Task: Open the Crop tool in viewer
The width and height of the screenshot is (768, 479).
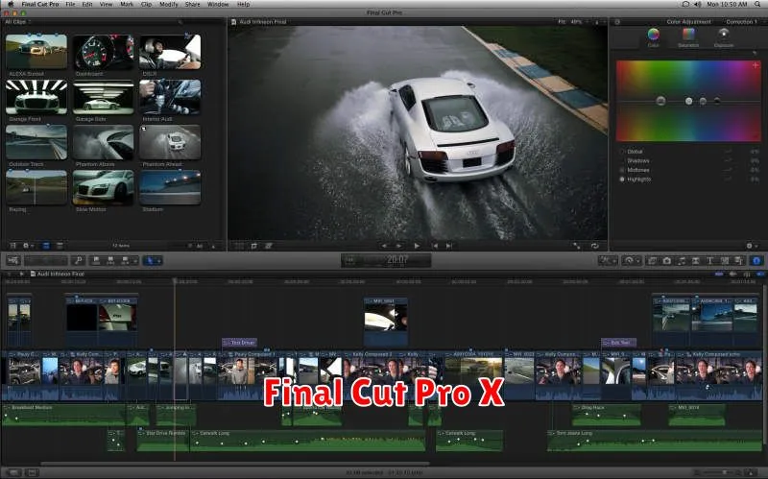Action: [253, 246]
